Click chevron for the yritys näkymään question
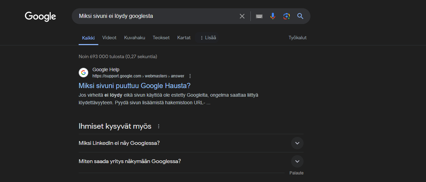 (297, 161)
